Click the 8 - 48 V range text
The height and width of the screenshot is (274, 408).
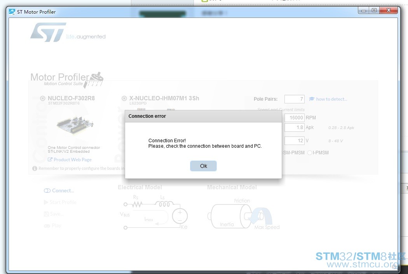[335, 141]
